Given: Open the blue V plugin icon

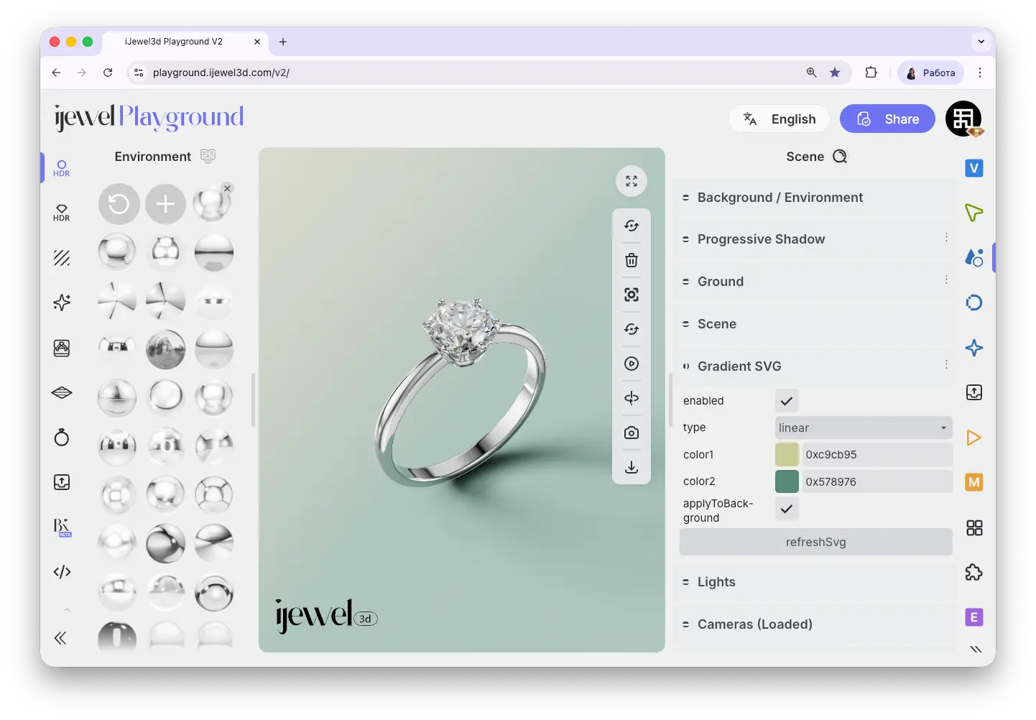Looking at the screenshot, I should [x=974, y=168].
